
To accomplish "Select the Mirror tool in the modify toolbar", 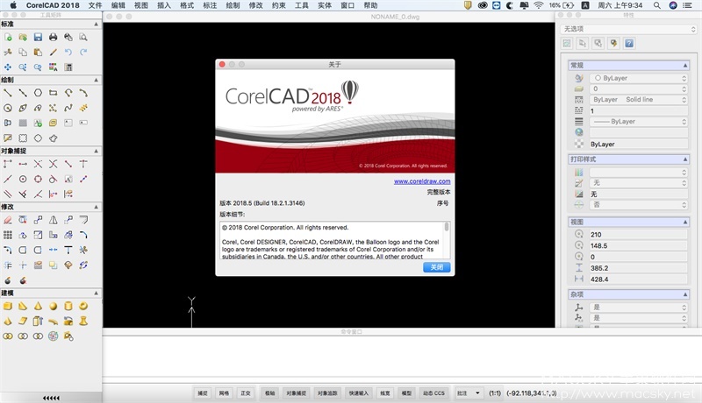I will 53,220.
